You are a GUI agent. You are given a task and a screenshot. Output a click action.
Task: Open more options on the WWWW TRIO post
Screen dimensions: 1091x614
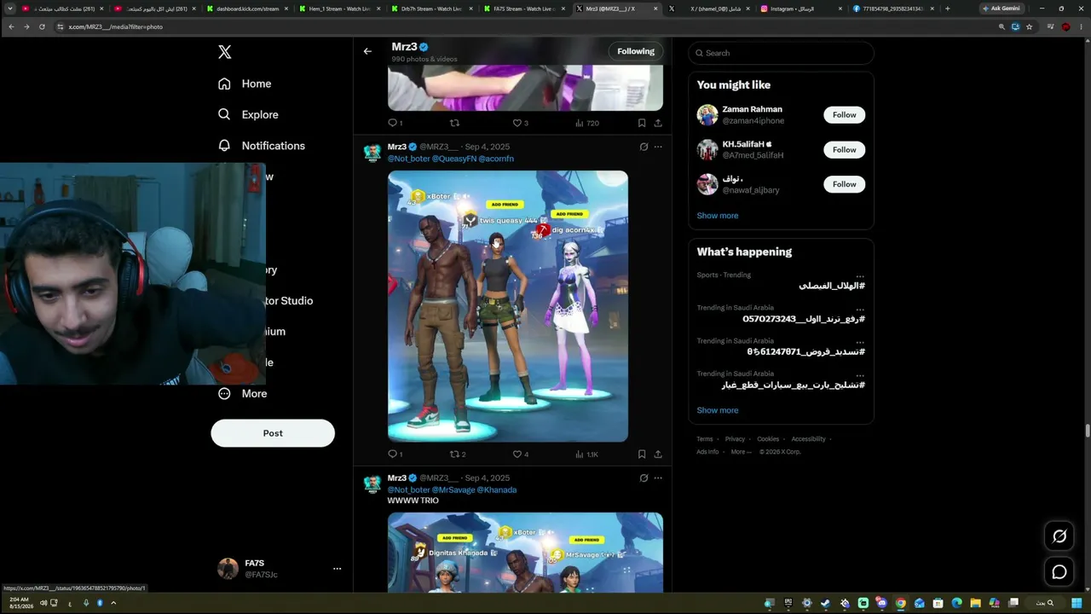point(658,478)
